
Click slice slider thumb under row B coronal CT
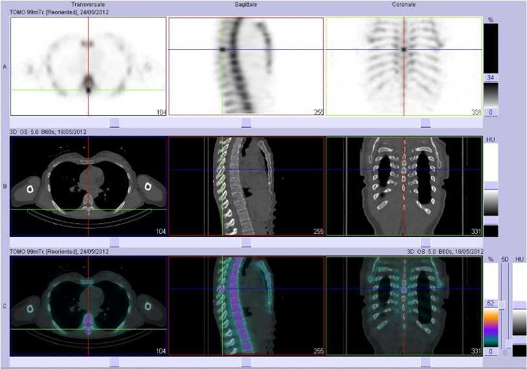[x=425, y=242]
